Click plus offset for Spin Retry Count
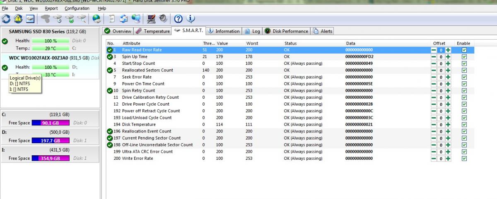This screenshot has height=199, width=497. [x=448, y=91]
